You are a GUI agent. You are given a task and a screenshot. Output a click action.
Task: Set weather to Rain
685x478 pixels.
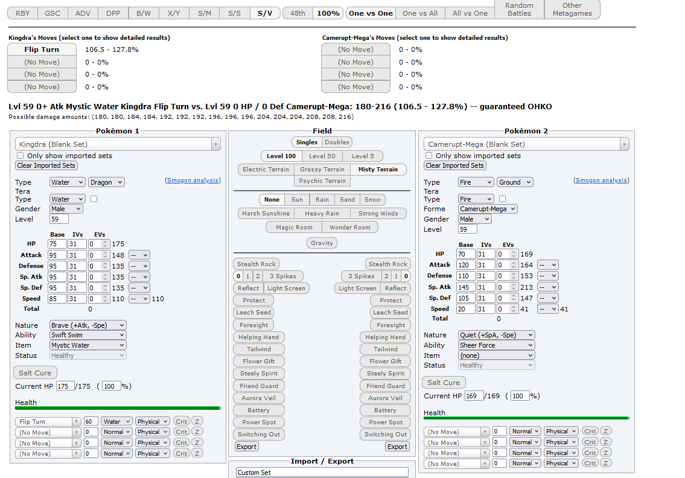tap(322, 200)
